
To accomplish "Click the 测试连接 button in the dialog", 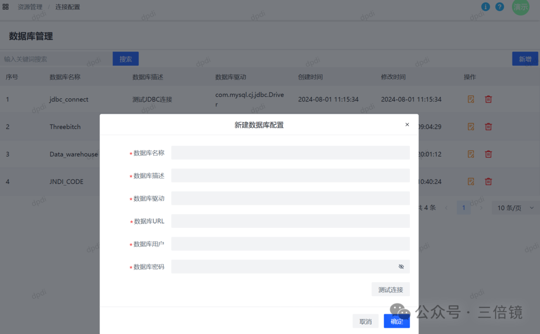I will [390, 289].
